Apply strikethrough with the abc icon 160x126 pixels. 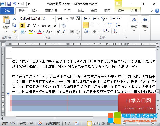point(44,26)
